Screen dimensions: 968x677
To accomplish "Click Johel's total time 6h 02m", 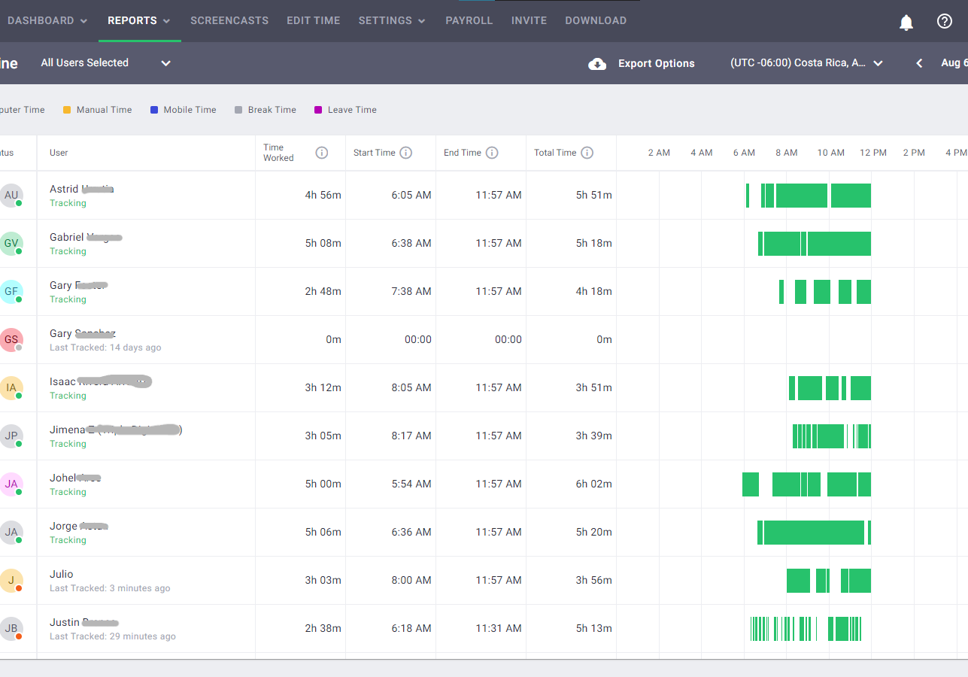I will (594, 484).
